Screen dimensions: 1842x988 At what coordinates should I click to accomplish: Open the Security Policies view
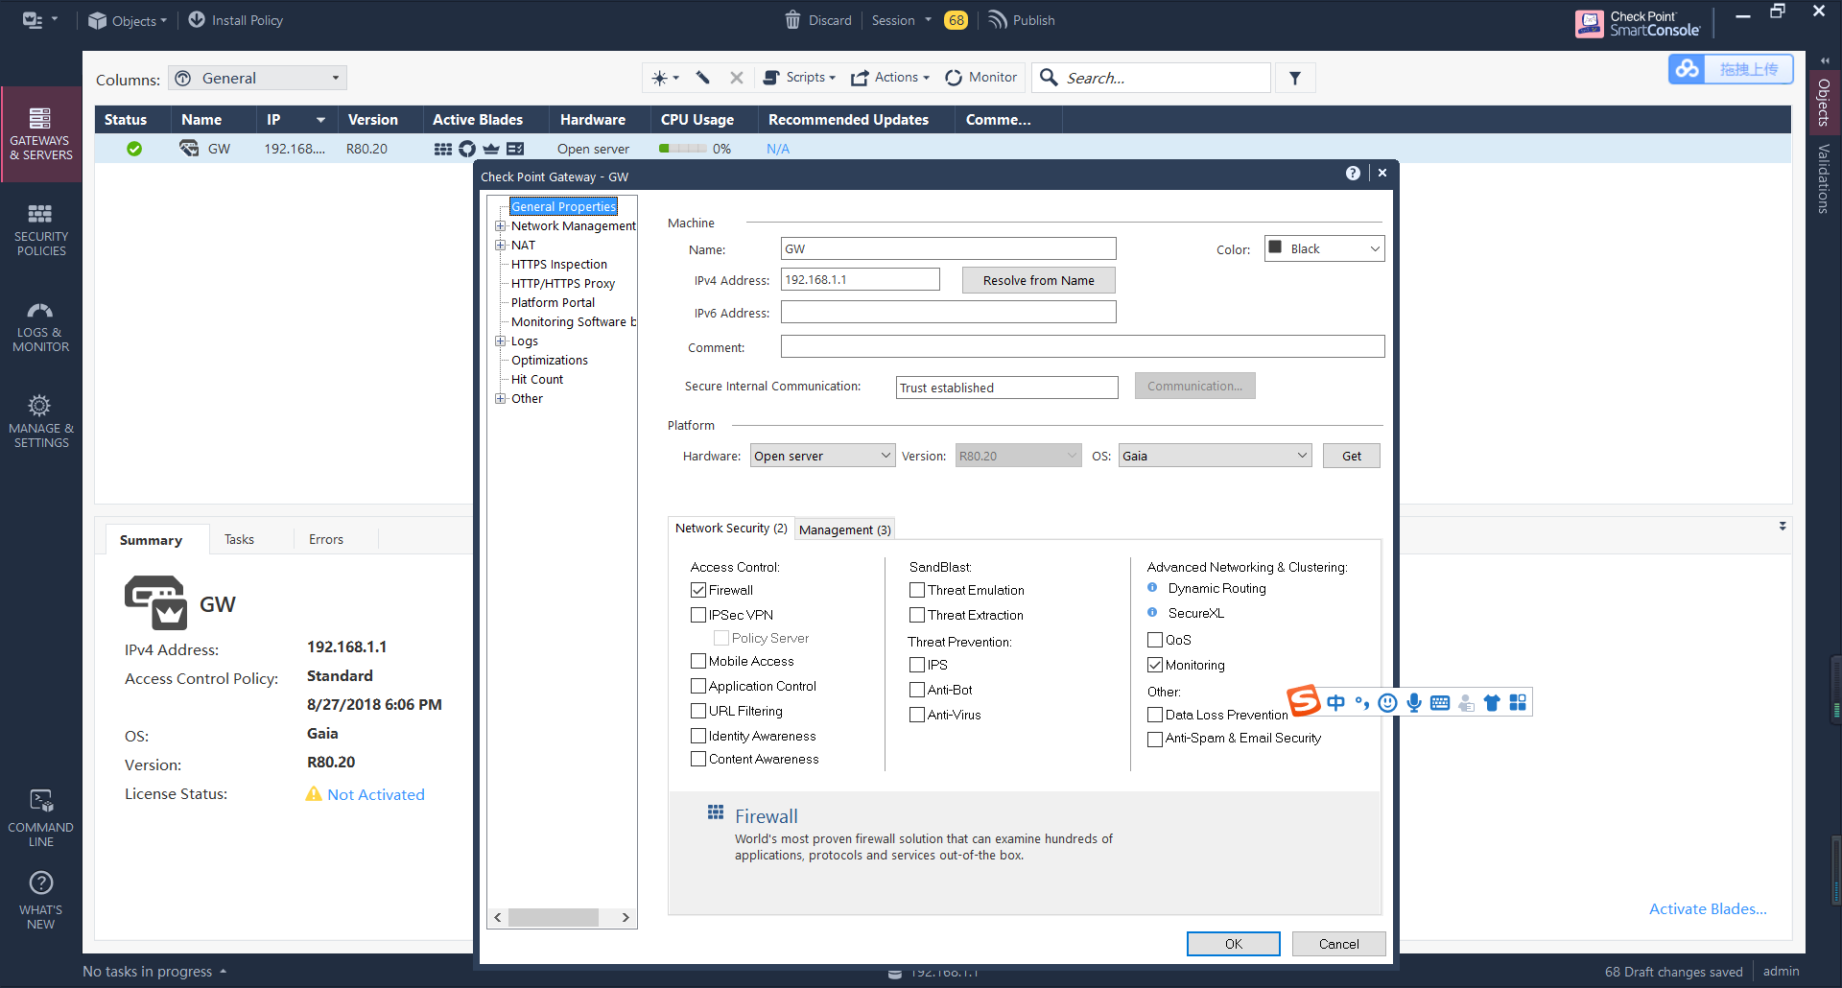40,229
